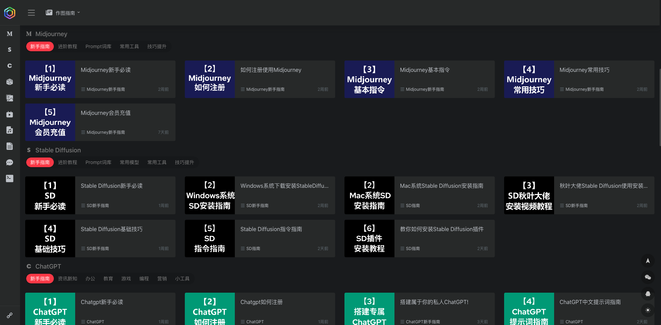Select Midjourney 技巧提升 tab
661x325 pixels.
coord(157,46)
